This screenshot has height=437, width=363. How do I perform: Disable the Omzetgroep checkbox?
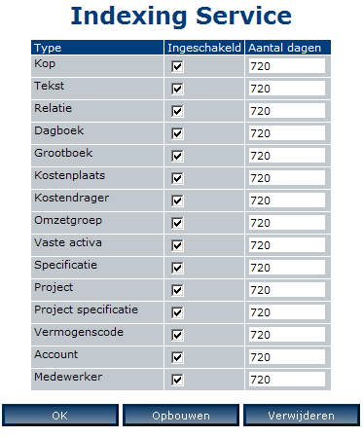(177, 223)
